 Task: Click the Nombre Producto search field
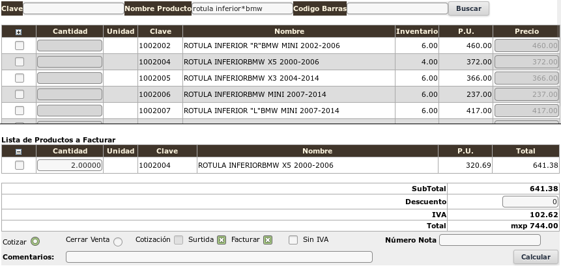pyautogui.click(x=242, y=8)
